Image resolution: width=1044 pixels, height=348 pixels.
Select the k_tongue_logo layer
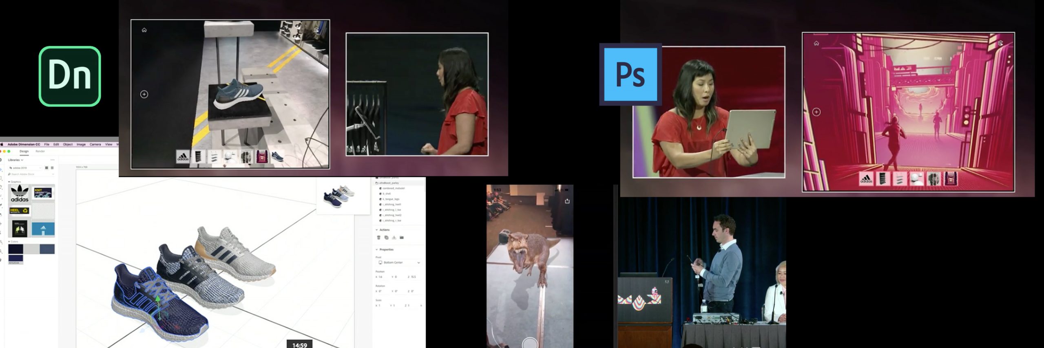[x=390, y=199]
